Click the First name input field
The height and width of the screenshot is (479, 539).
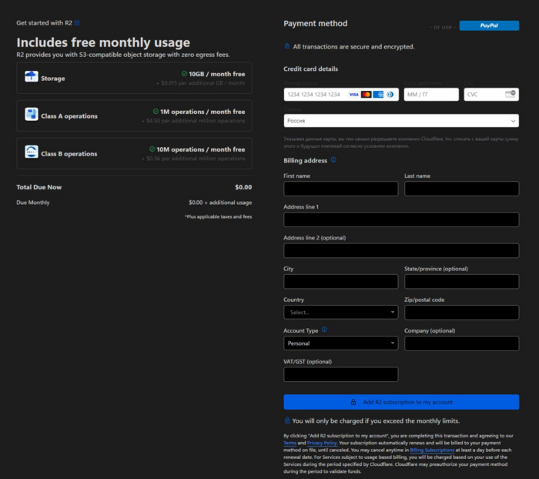(x=340, y=189)
